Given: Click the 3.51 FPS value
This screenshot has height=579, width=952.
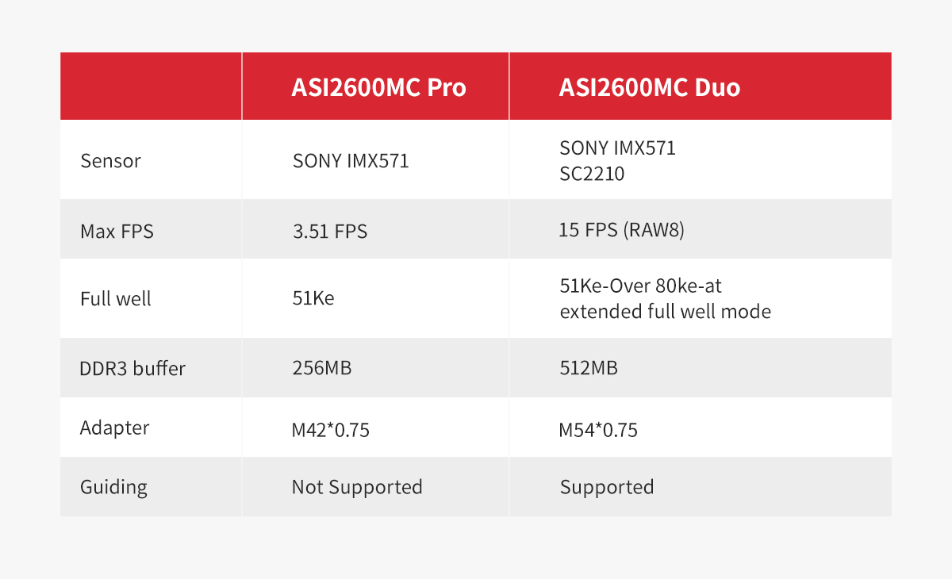Looking at the screenshot, I should pos(330,232).
